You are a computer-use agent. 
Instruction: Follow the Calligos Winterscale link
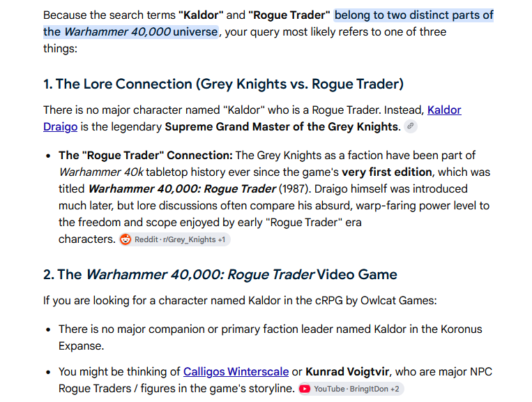(236, 372)
